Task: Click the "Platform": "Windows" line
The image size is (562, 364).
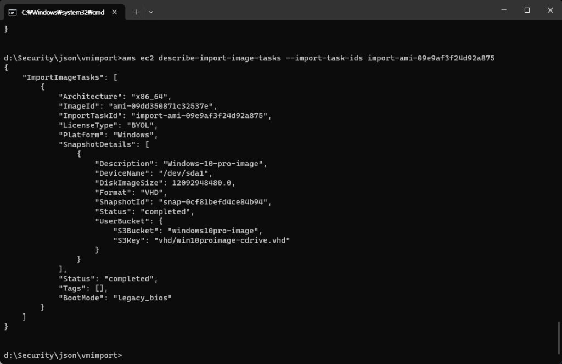Action: [x=108, y=135]
